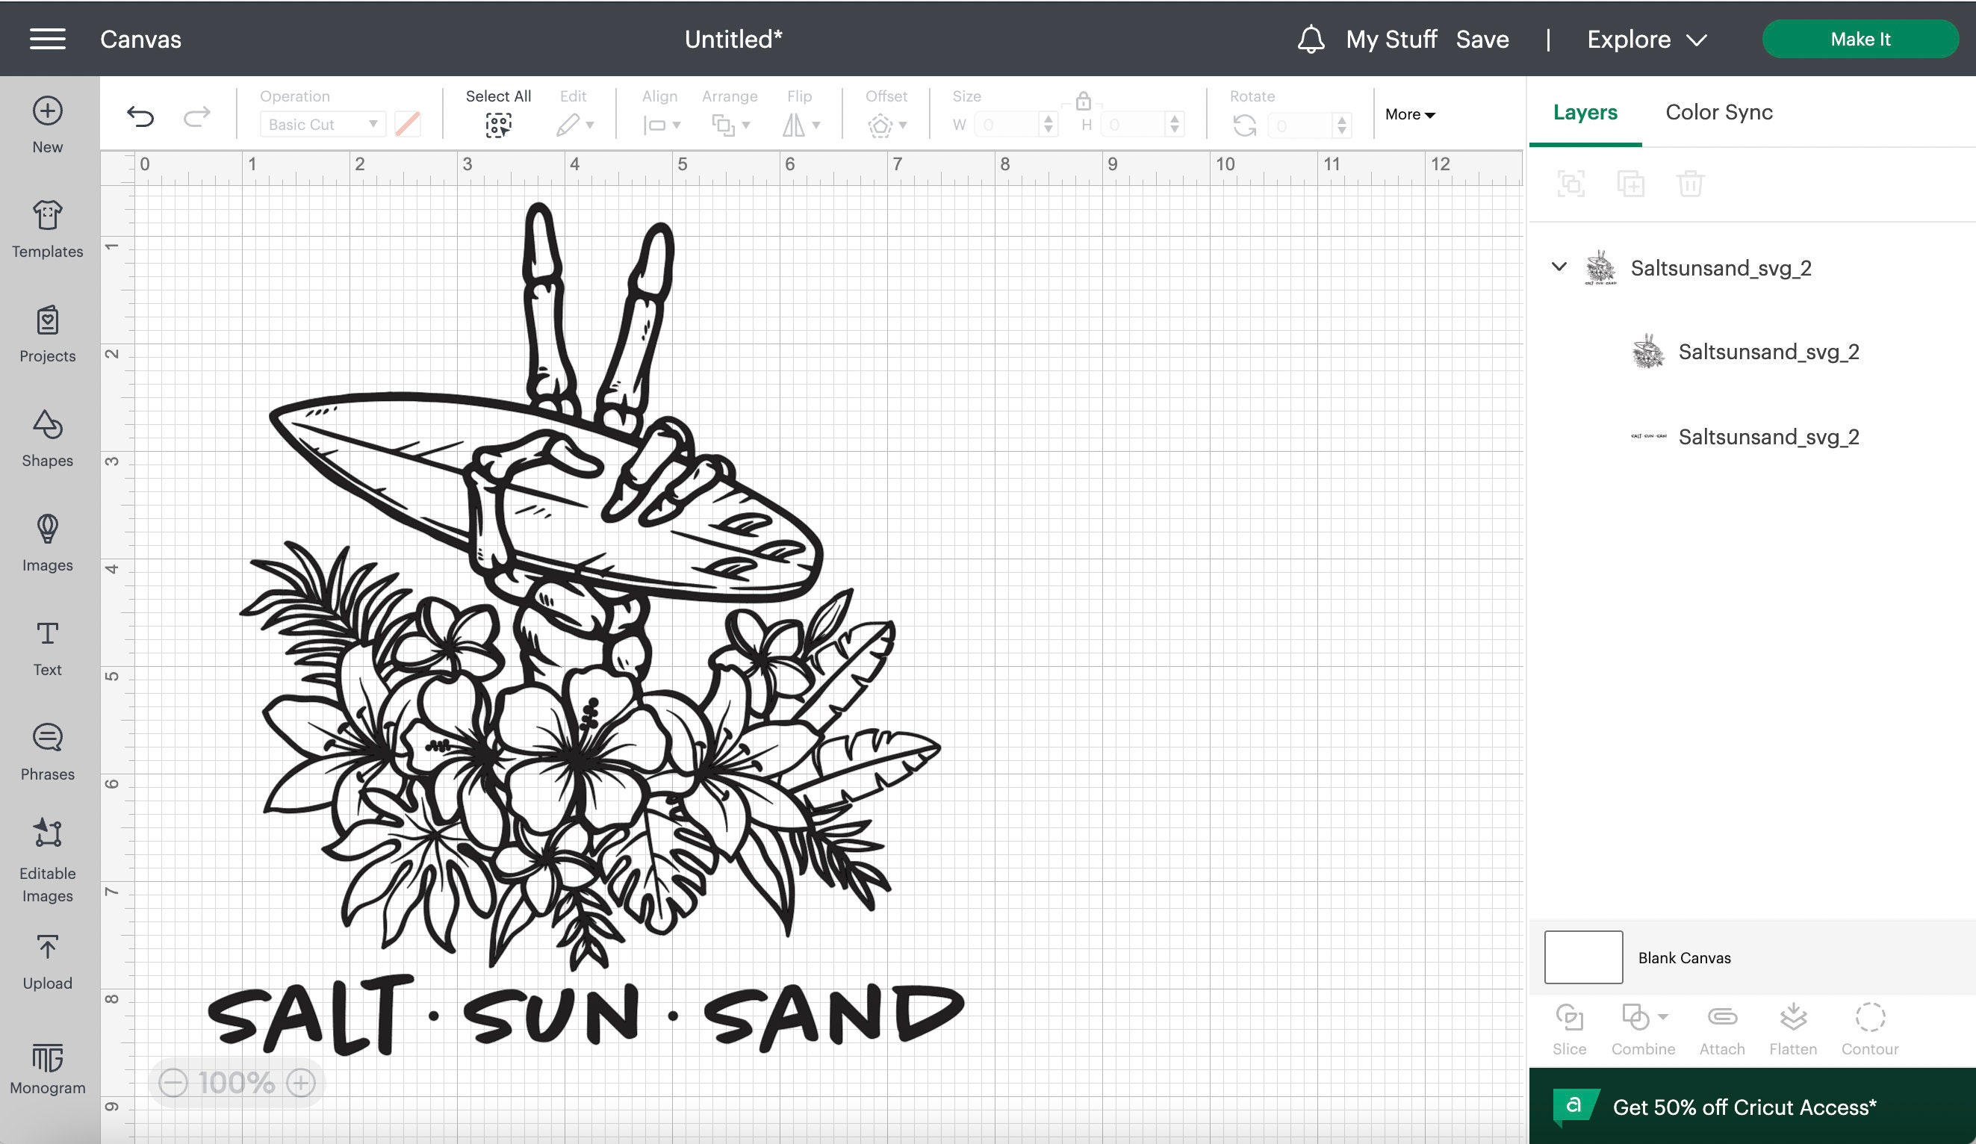Open the Basic Cut operation dropdown

click(321, 124)
